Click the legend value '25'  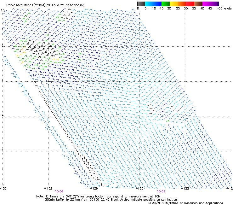[x=178, y=8]
